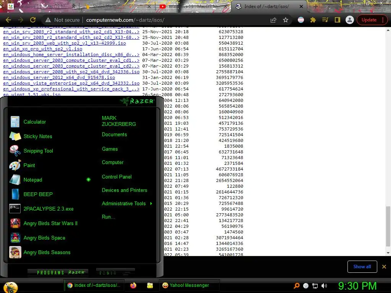Viewport: 391px width, 293px height.
Task: Dismiss the downloads bar with X
Action: [384, 267]
